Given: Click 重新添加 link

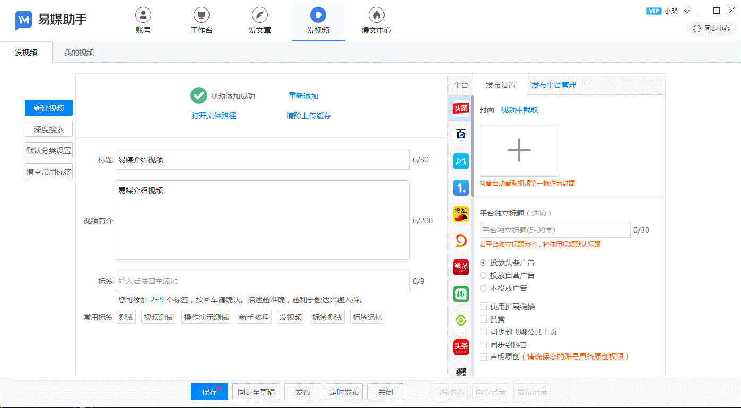Looking at the screenshot, I should pos(303,96).
